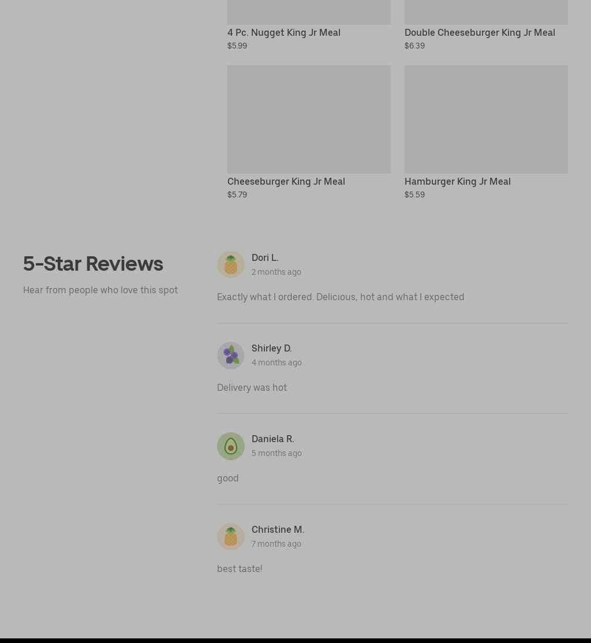Select 4 Pc. Nugget King Jr Meal title
591x643 pixels.
(284, 32)
